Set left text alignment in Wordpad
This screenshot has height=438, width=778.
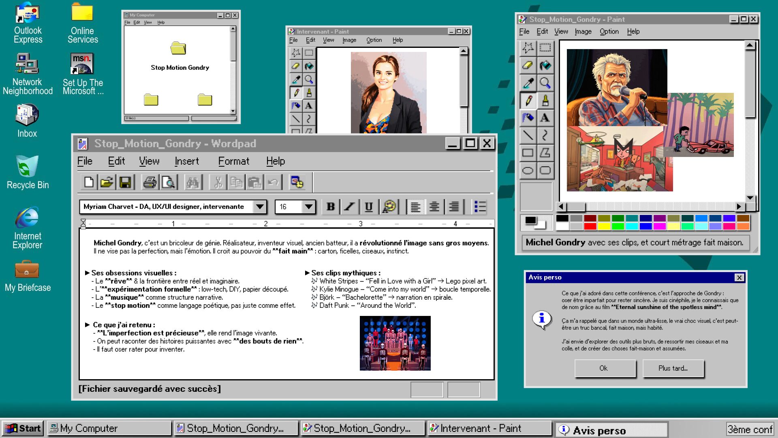pos(415,207)
